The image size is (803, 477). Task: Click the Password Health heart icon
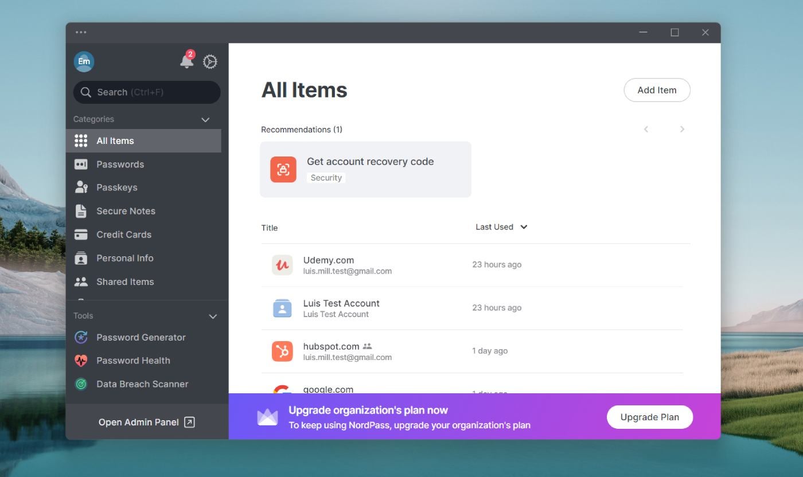81,361
